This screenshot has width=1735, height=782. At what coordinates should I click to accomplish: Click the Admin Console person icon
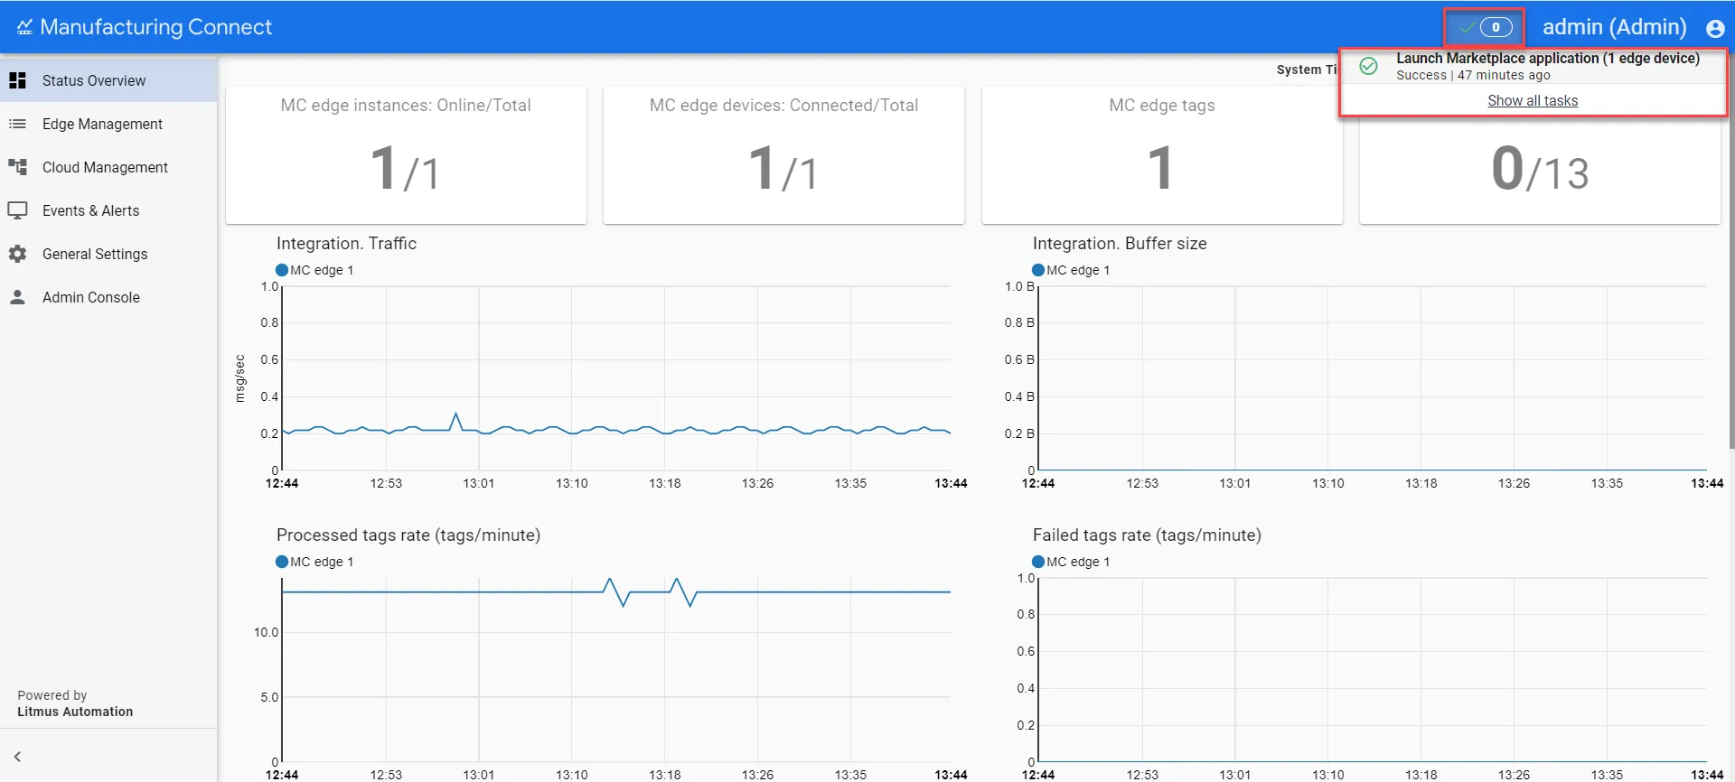click(x=17, y=297)
